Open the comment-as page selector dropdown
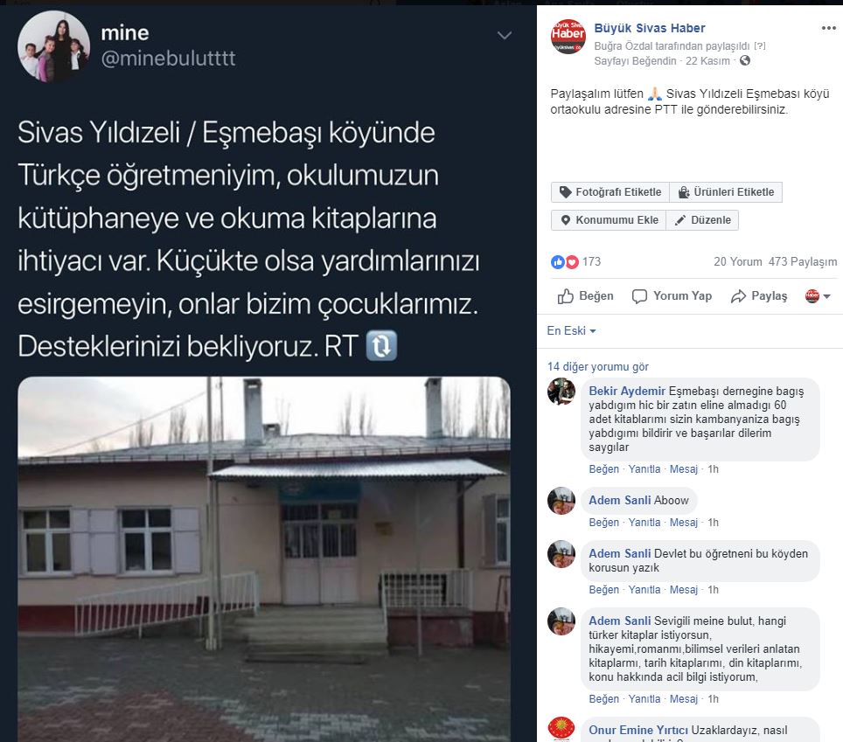This screenshot has width=843, height=742. coord(818,296)
